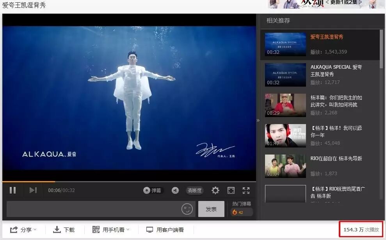Mute the video with speaker icon

point(175,190)
